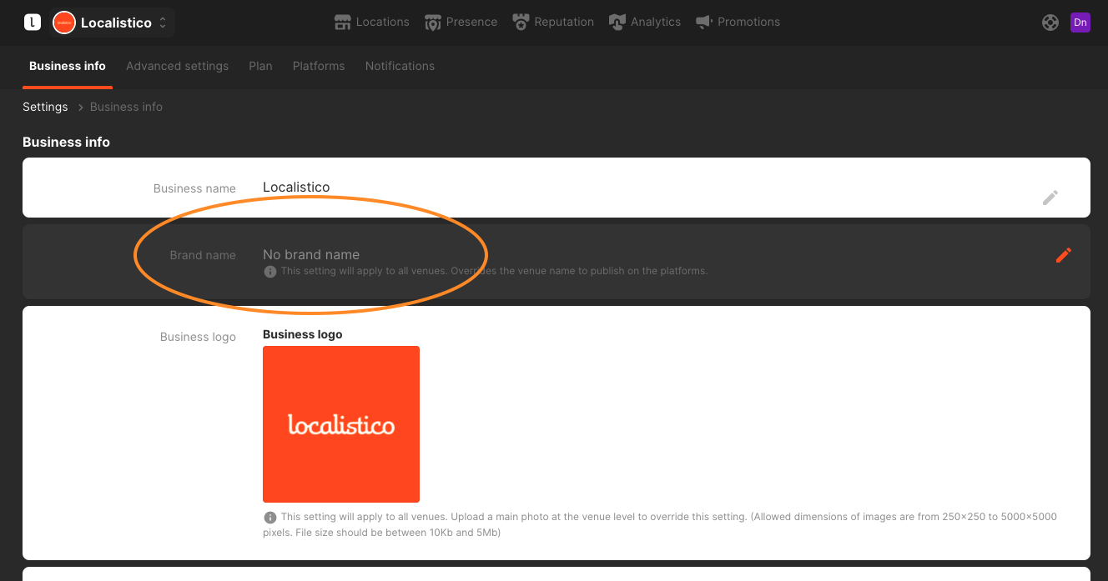Switch to the Notifications tab
1108x581 pixels.
click(400, 67)
